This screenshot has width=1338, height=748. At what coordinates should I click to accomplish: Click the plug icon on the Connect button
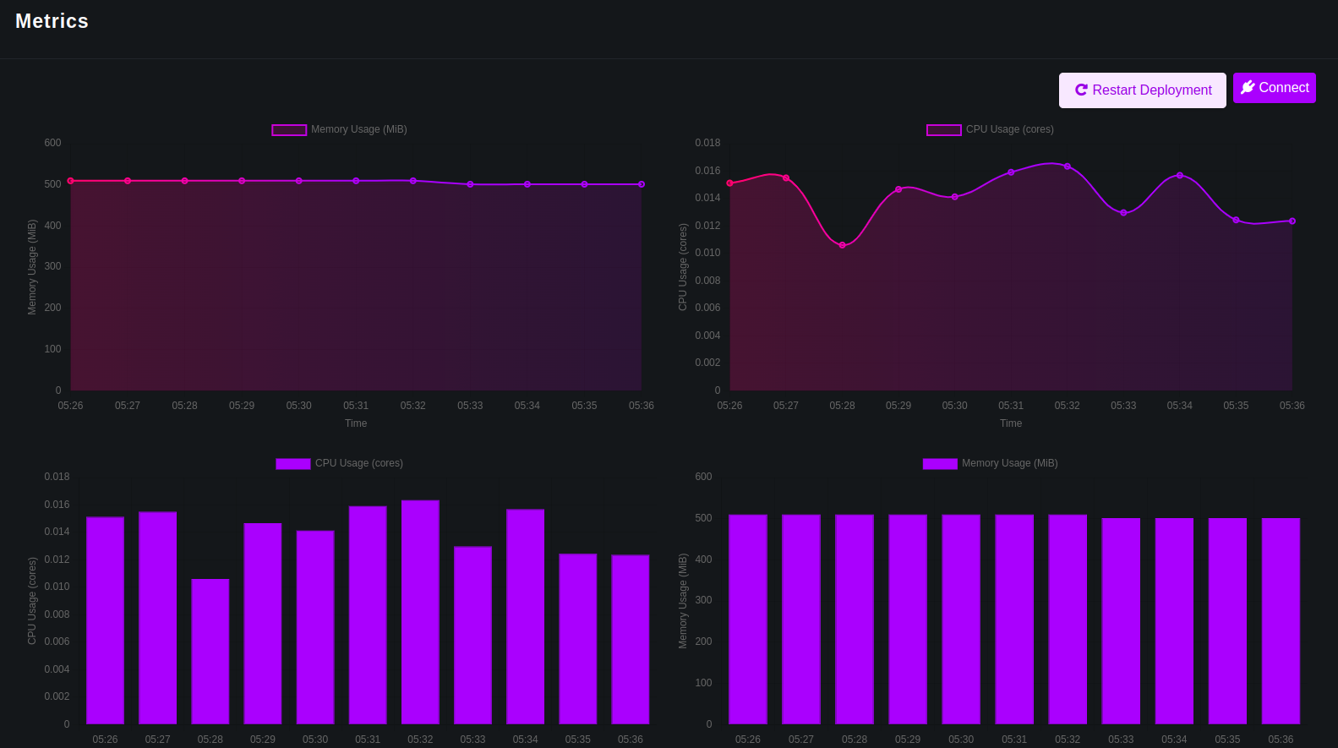coord(1247,88)
